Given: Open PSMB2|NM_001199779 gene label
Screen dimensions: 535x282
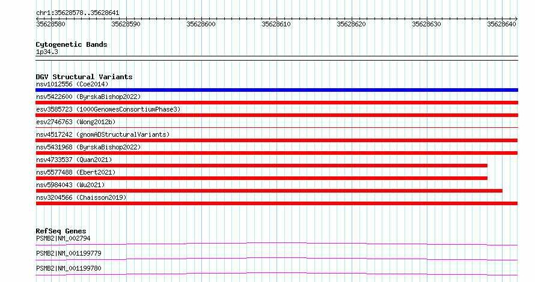Looking at the screenshot, I should coord(69,253).
